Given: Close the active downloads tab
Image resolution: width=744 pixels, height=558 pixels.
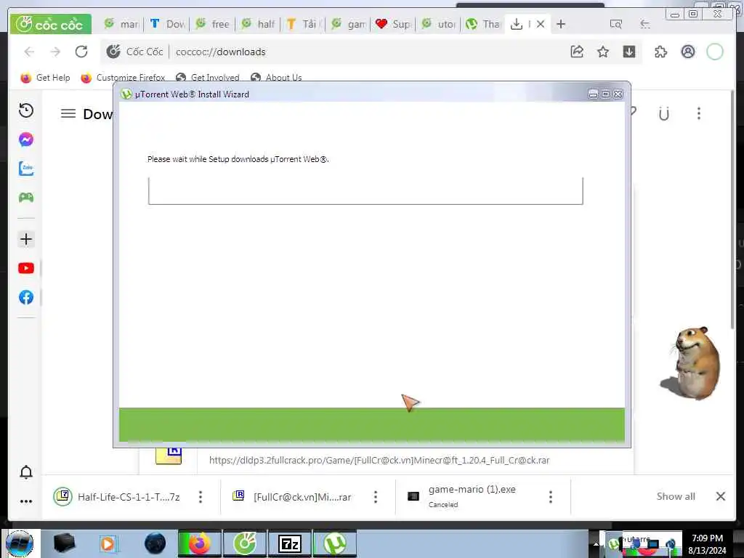Looking at the screenshot, I should [541, 24].
